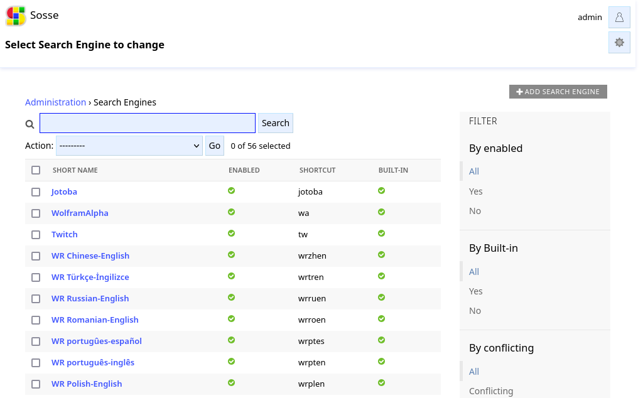
Task: Open the Jotoba search engine link
Action: 64,192
